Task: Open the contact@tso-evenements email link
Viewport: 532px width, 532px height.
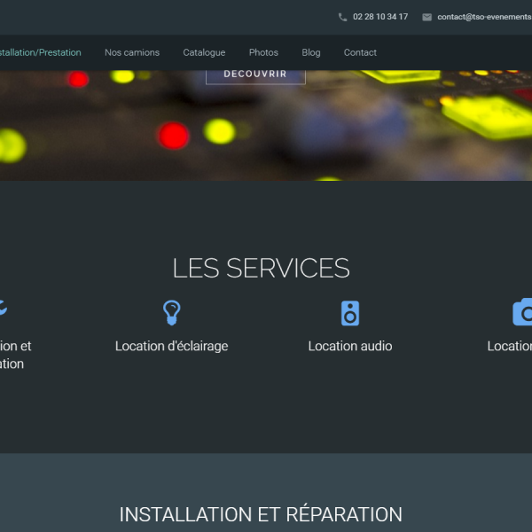Action: pyautogui.click(x=483, y=17)
